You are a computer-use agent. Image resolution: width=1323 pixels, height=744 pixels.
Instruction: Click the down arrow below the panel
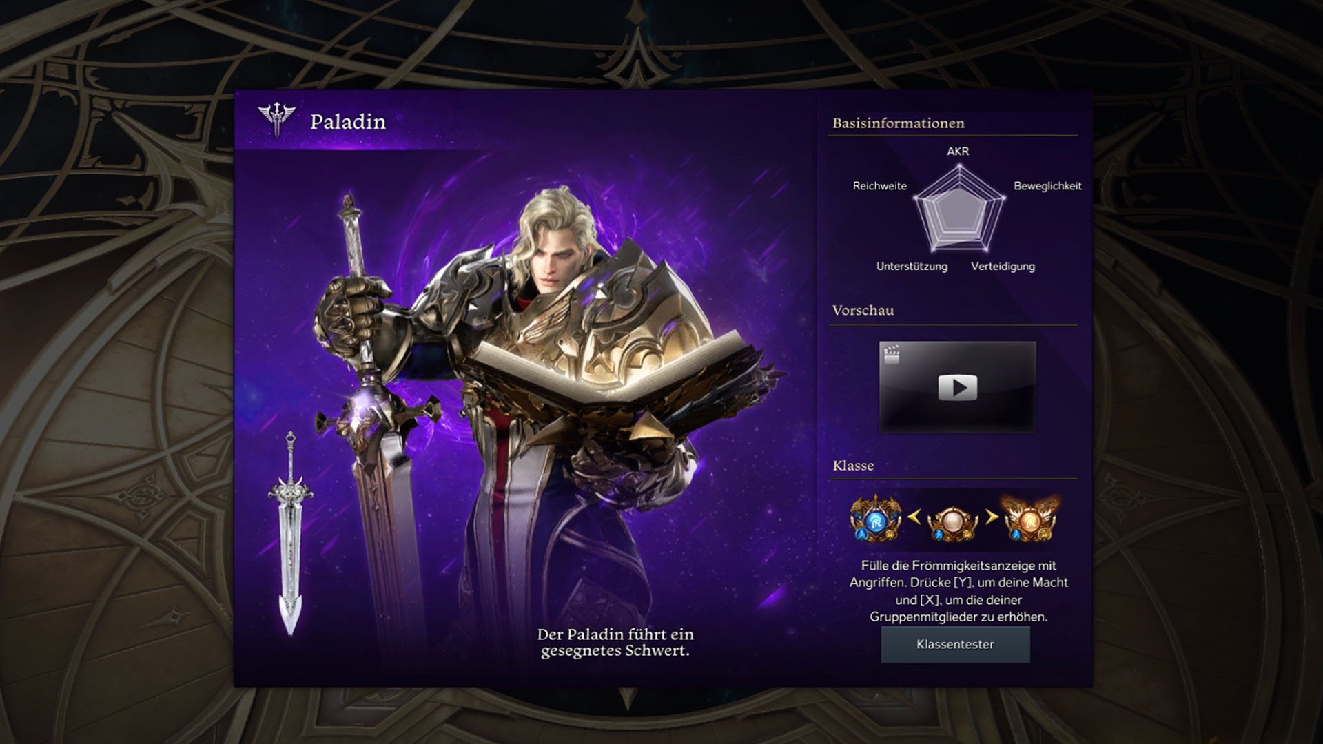[627, 699]
